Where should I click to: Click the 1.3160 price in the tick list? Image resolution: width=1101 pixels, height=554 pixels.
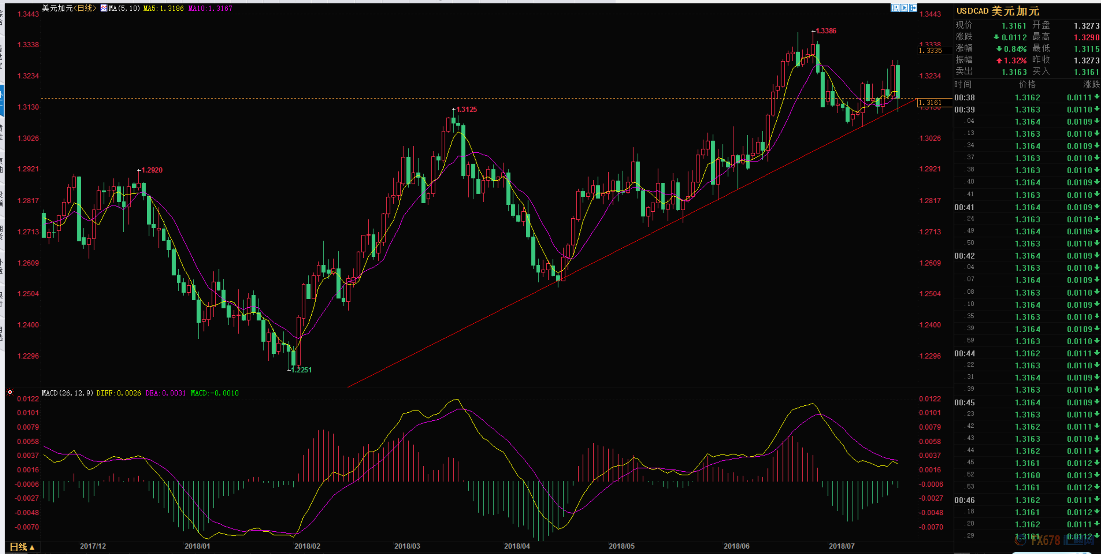1027,475
